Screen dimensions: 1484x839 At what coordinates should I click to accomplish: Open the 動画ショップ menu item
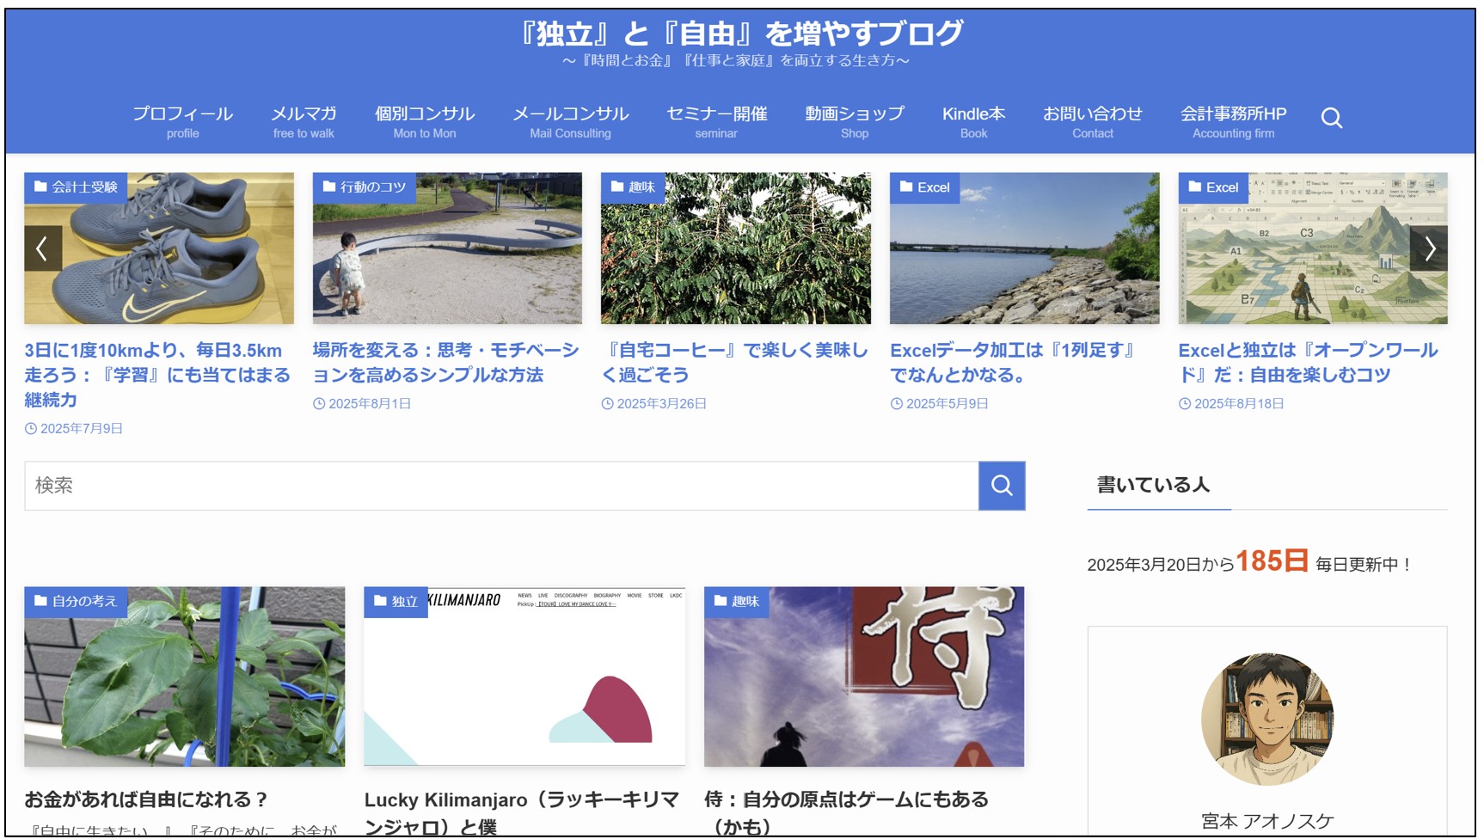[855, 122]
